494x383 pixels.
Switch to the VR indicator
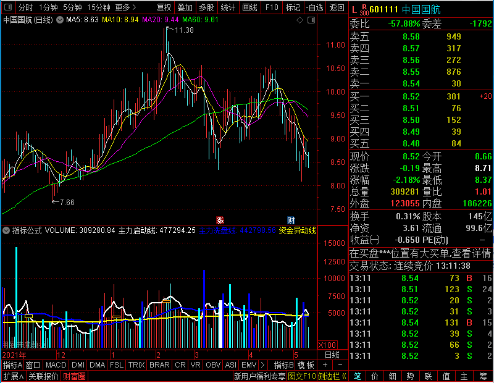[195, 365]
